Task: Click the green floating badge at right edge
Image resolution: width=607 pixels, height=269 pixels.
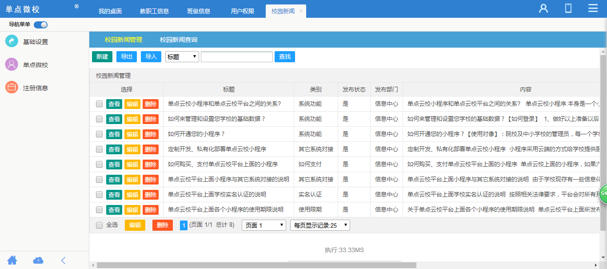Action: tap(603, 194)
